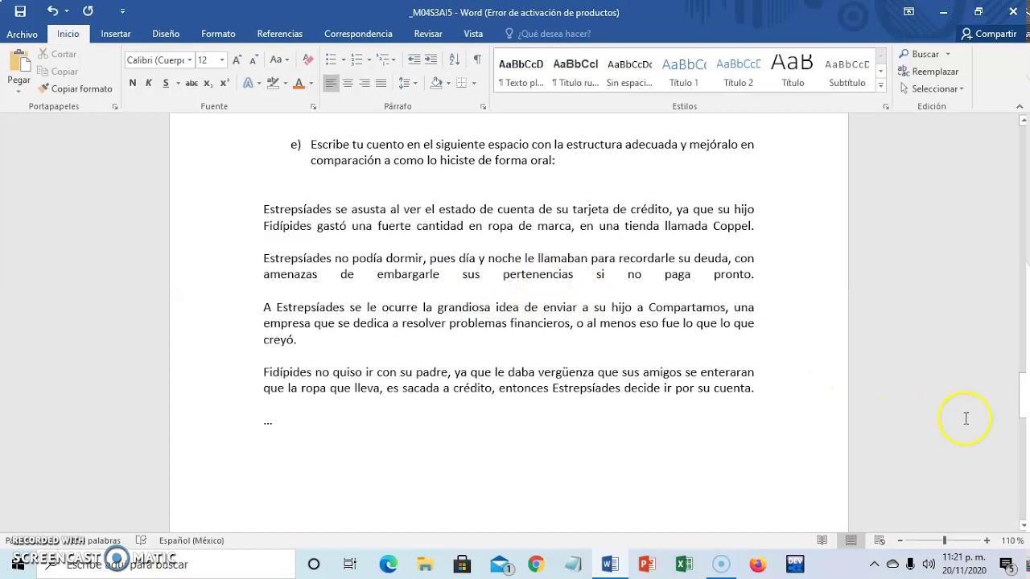Decrease font size with the smaller A
Image resolution: width=1030 pixels, height=579 pixels.
click(x=253, y=60)
